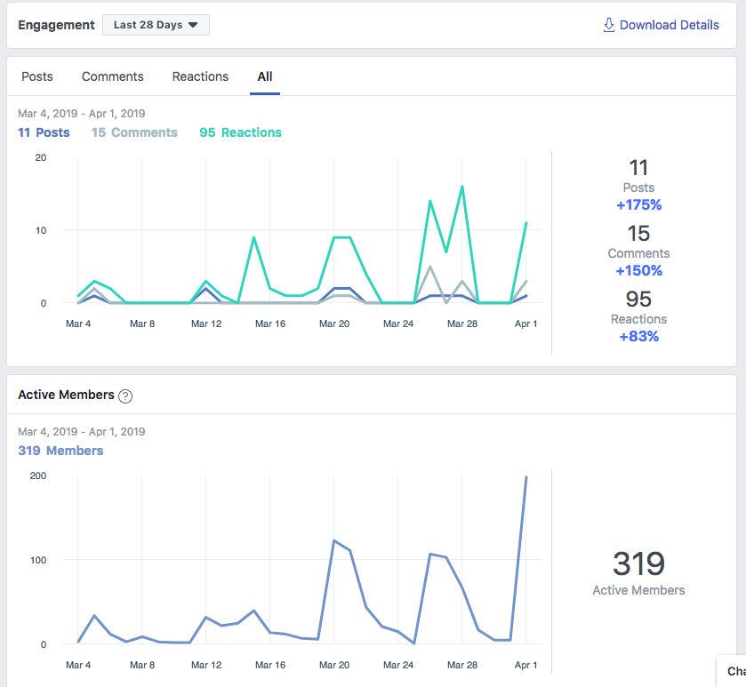Click the Mar 28 reactions peak on engagement chart
This screenshot has width=746, height=687.
(462, 187)
